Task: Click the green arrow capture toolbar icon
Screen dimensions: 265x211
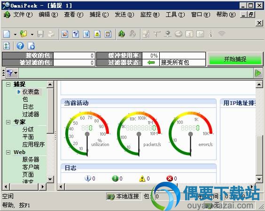Action: point(122,34)
